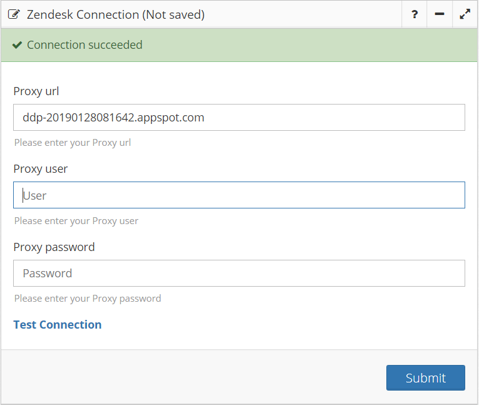Focus the Proxy password input field
479x405 pixels.
point(239,273)
